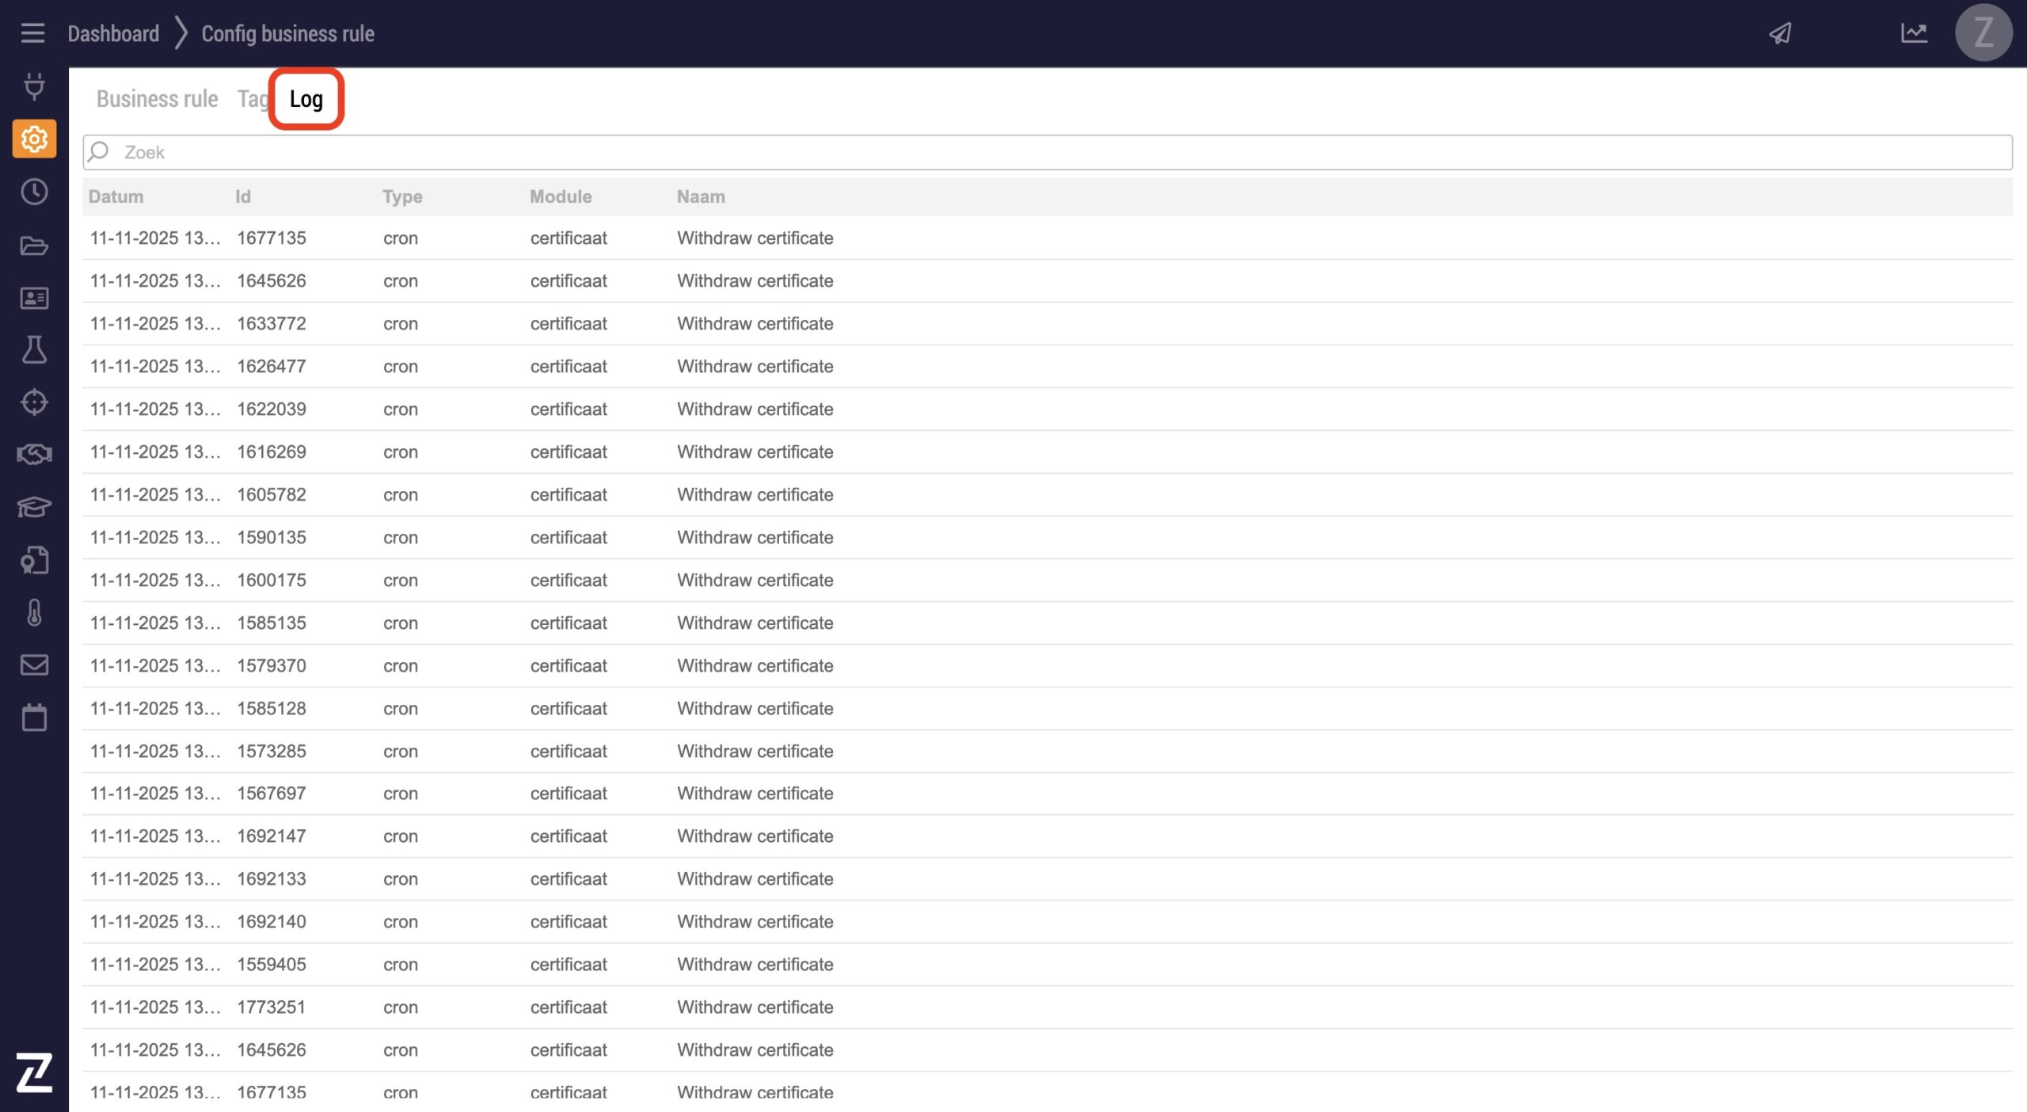Open the handshake sidebar icon
The width and height of the screenshot is (2027, 1112).
(x=34, y=455)
